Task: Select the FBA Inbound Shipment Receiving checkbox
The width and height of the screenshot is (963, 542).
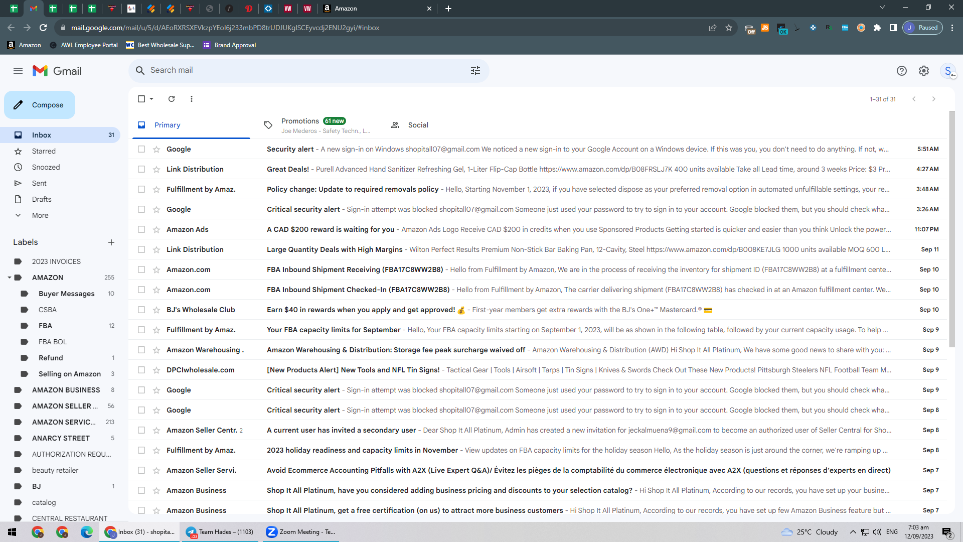Action: point(141,269)
